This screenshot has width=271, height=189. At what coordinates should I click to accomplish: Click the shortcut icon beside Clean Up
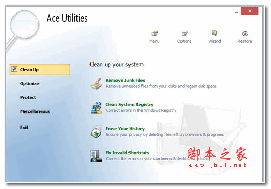[x=14, y=69]
